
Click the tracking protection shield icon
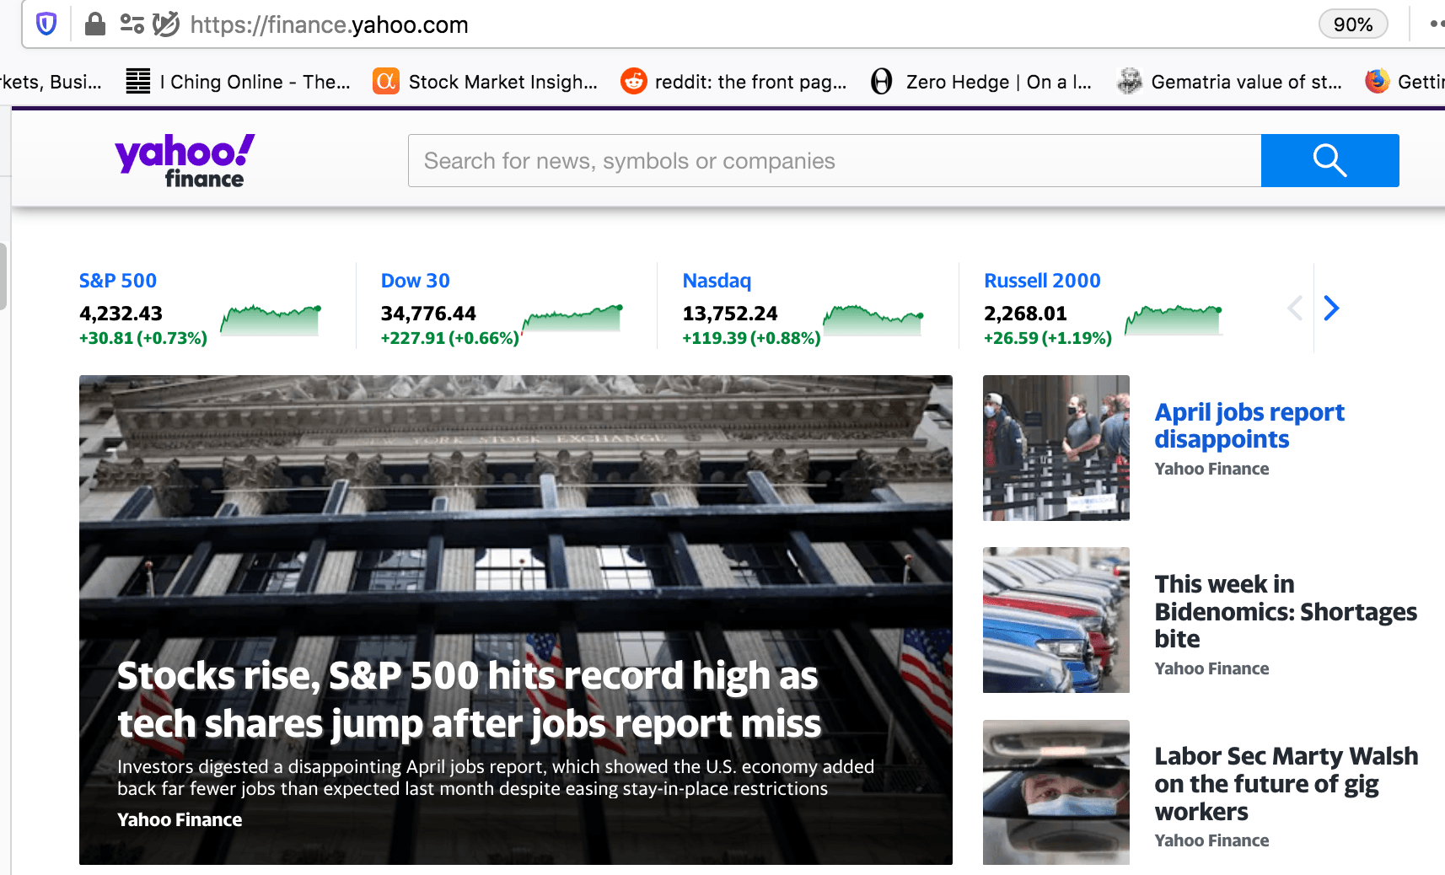46,24
